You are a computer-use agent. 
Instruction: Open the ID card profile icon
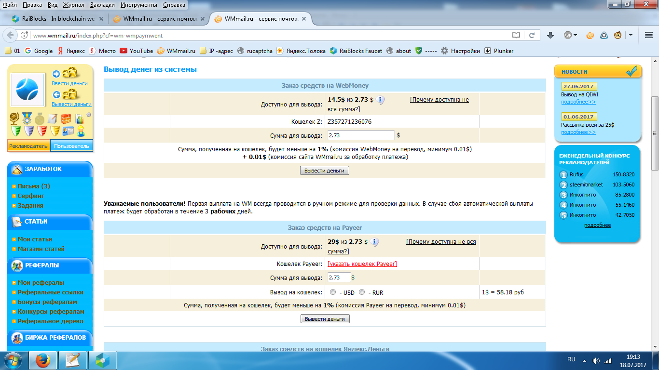[68, 131]
